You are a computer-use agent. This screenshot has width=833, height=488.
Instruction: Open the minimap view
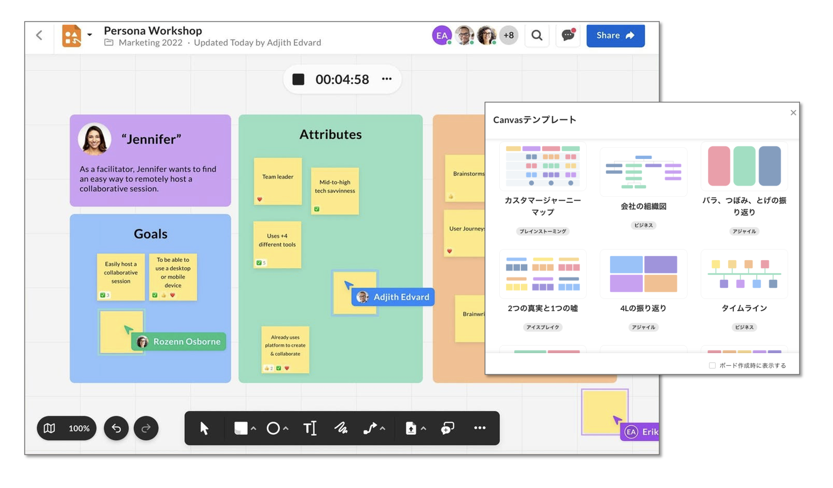point(50,428)
